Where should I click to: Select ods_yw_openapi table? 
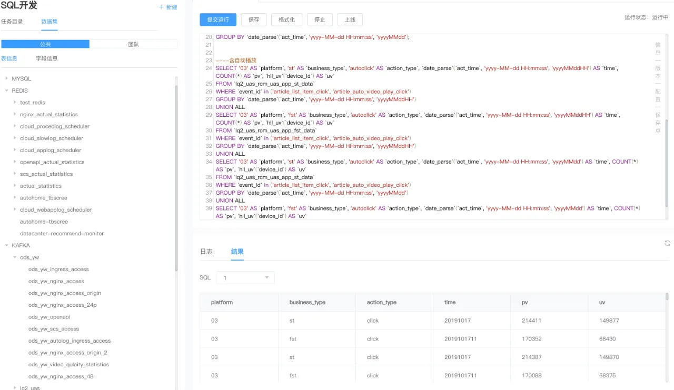click(x=49, y=317)
